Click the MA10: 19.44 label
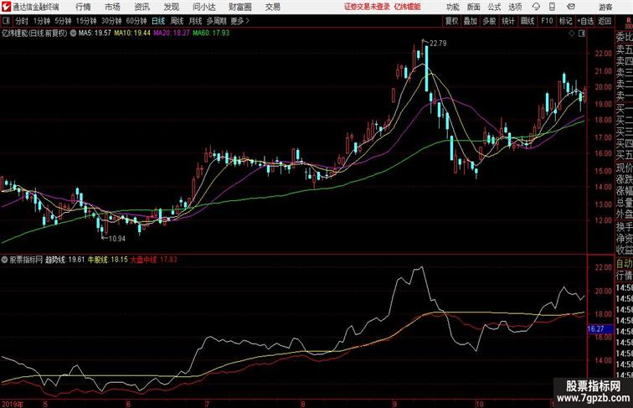This screenshot has width=633, height=408. pos(132,34)
